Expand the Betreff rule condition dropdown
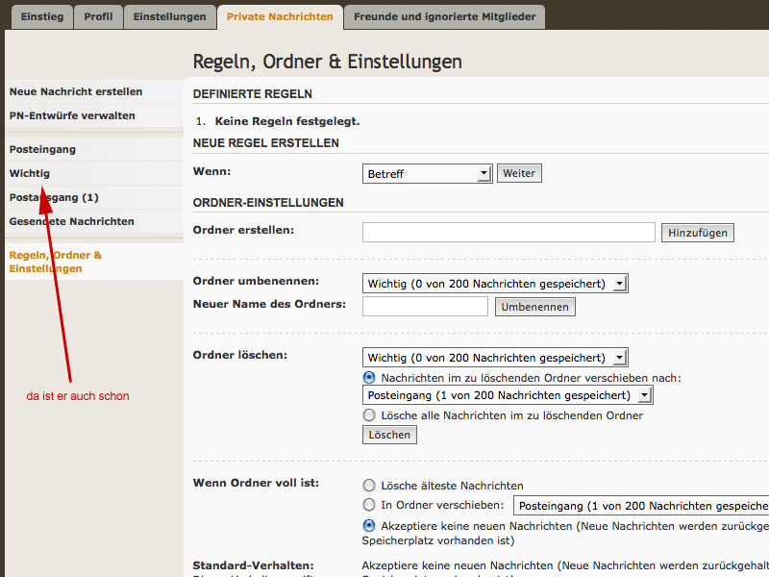Screen dimensions: 769x577 click(428, 174)
